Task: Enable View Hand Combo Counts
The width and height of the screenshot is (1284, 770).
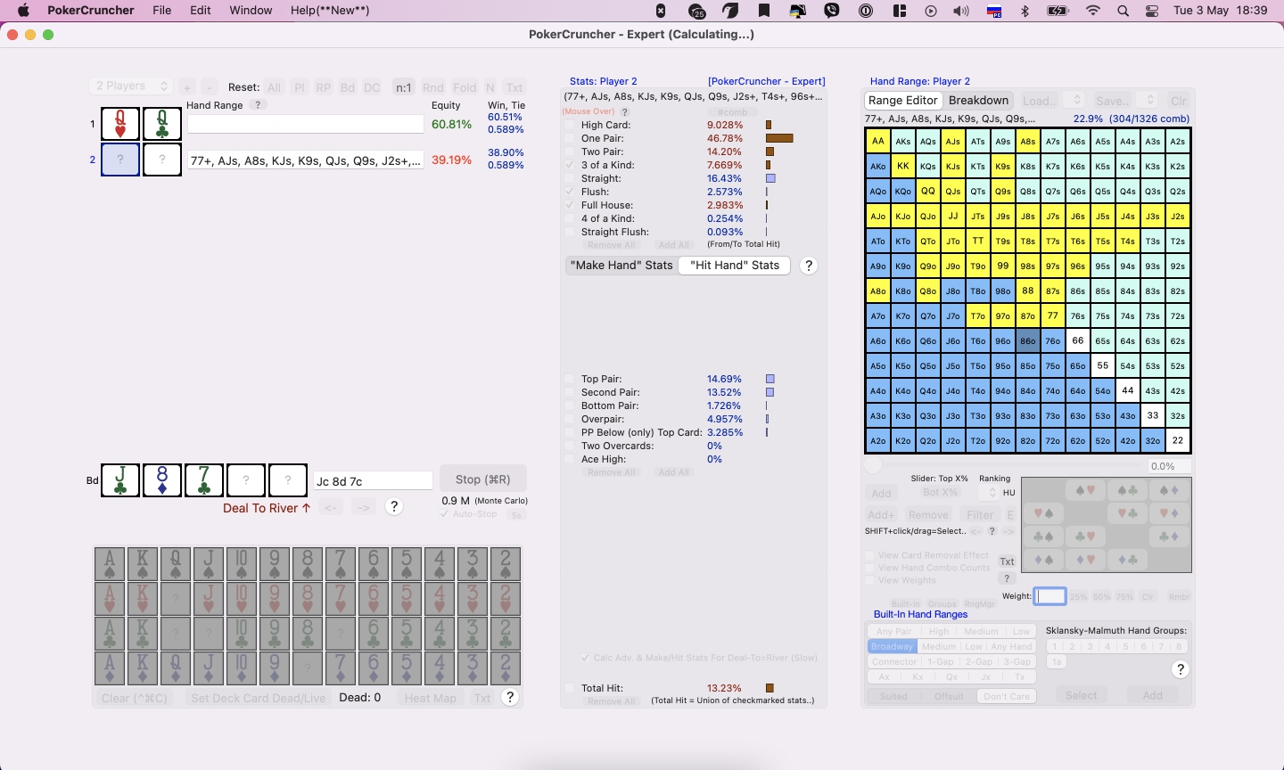Action: point(869,568)
